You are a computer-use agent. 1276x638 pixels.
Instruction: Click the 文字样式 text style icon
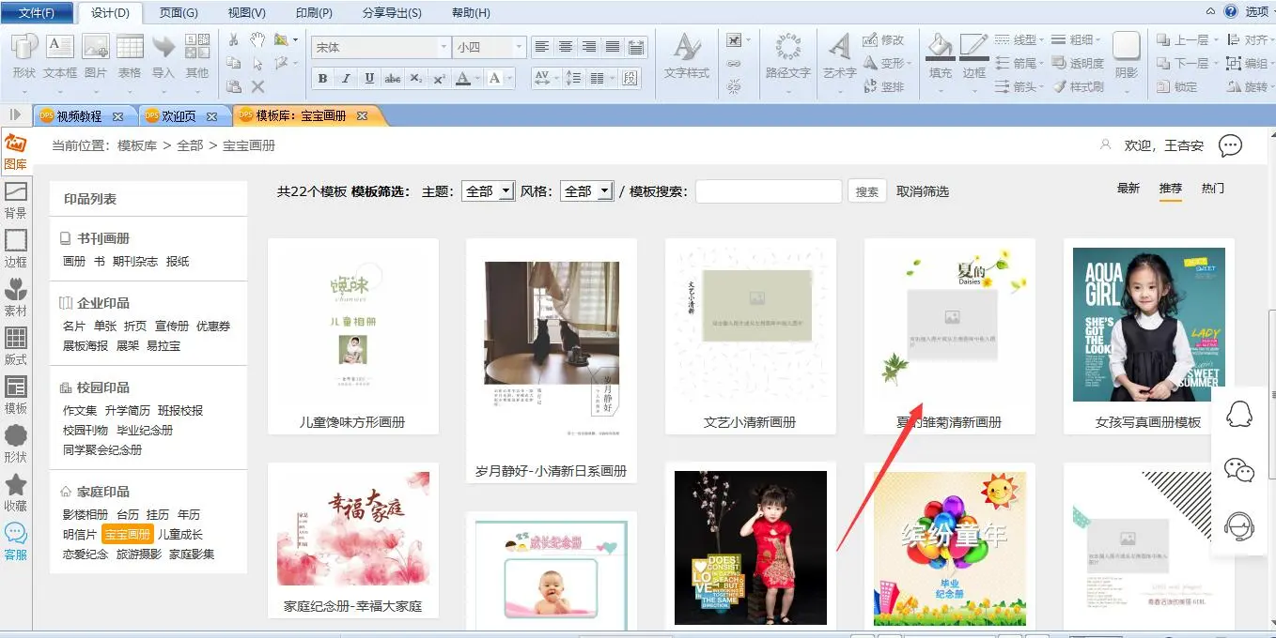[686, 54]
